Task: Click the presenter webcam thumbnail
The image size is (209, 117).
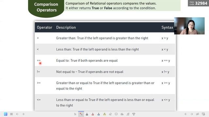Action: (x=189, y=26)
